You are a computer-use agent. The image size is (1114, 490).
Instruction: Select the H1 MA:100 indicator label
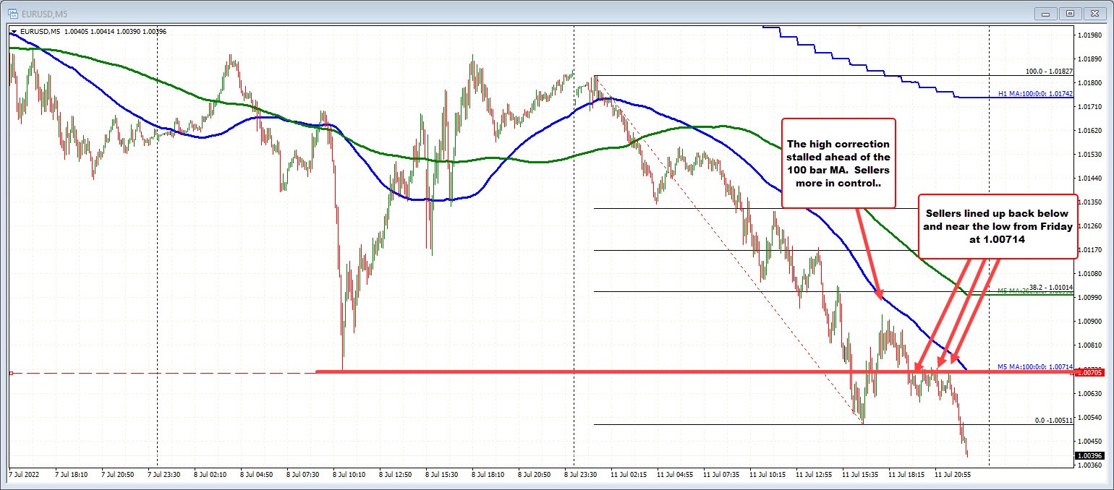click(1030, 95)
